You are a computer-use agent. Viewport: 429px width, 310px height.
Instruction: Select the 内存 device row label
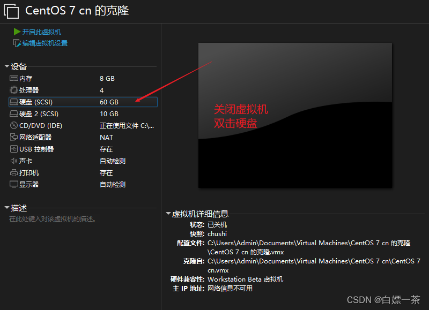pyautogui.click(x=26, y=78)
